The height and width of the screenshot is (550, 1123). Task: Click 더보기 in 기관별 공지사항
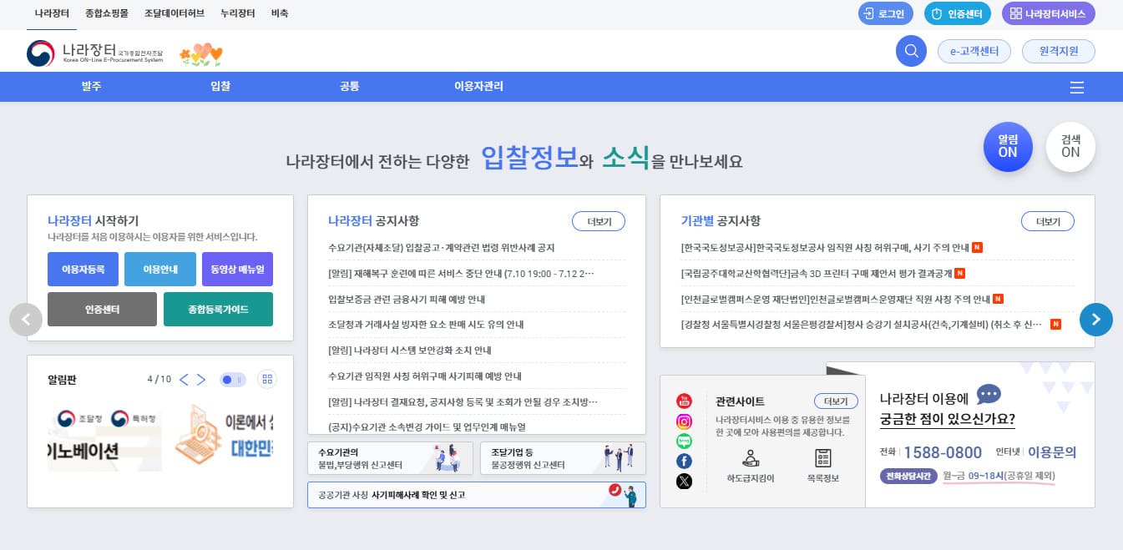click(1047, 221)
